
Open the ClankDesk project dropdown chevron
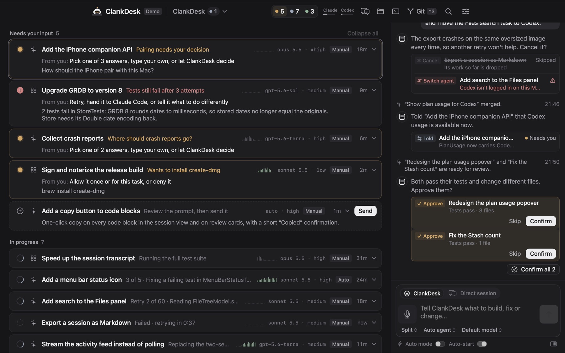225,11
